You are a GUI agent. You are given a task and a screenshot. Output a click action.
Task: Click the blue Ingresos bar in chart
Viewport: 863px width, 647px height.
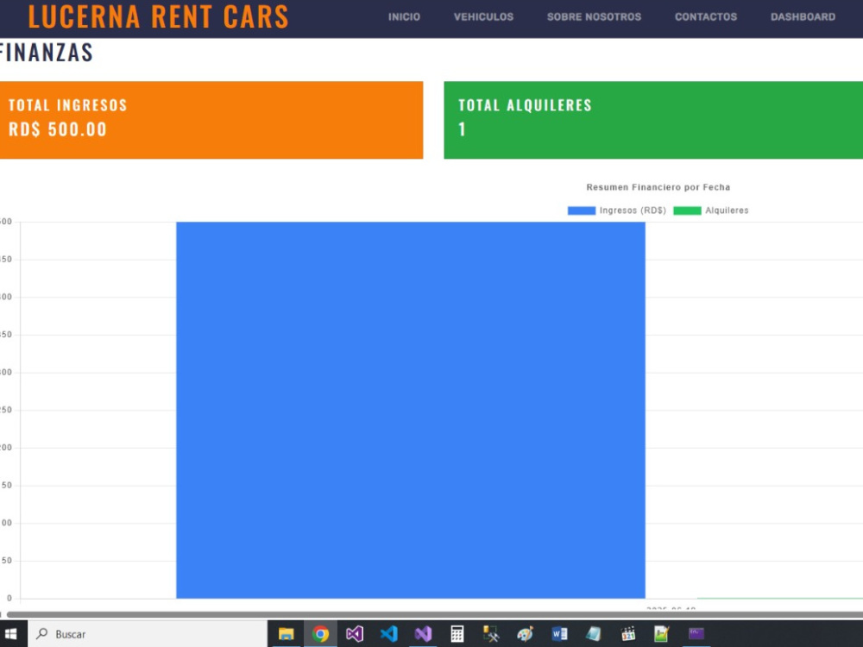click(411, 410)
